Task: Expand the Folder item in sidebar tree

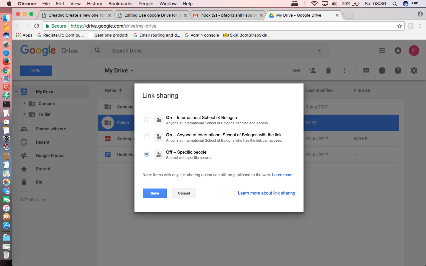Action: coord(24,114)
